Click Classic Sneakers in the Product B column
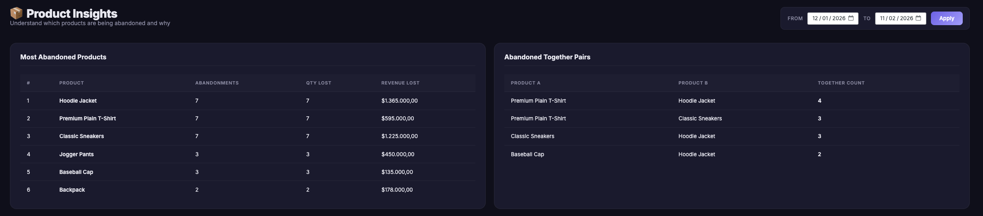Viewport: 983px width, 216px height. point(700,118)
